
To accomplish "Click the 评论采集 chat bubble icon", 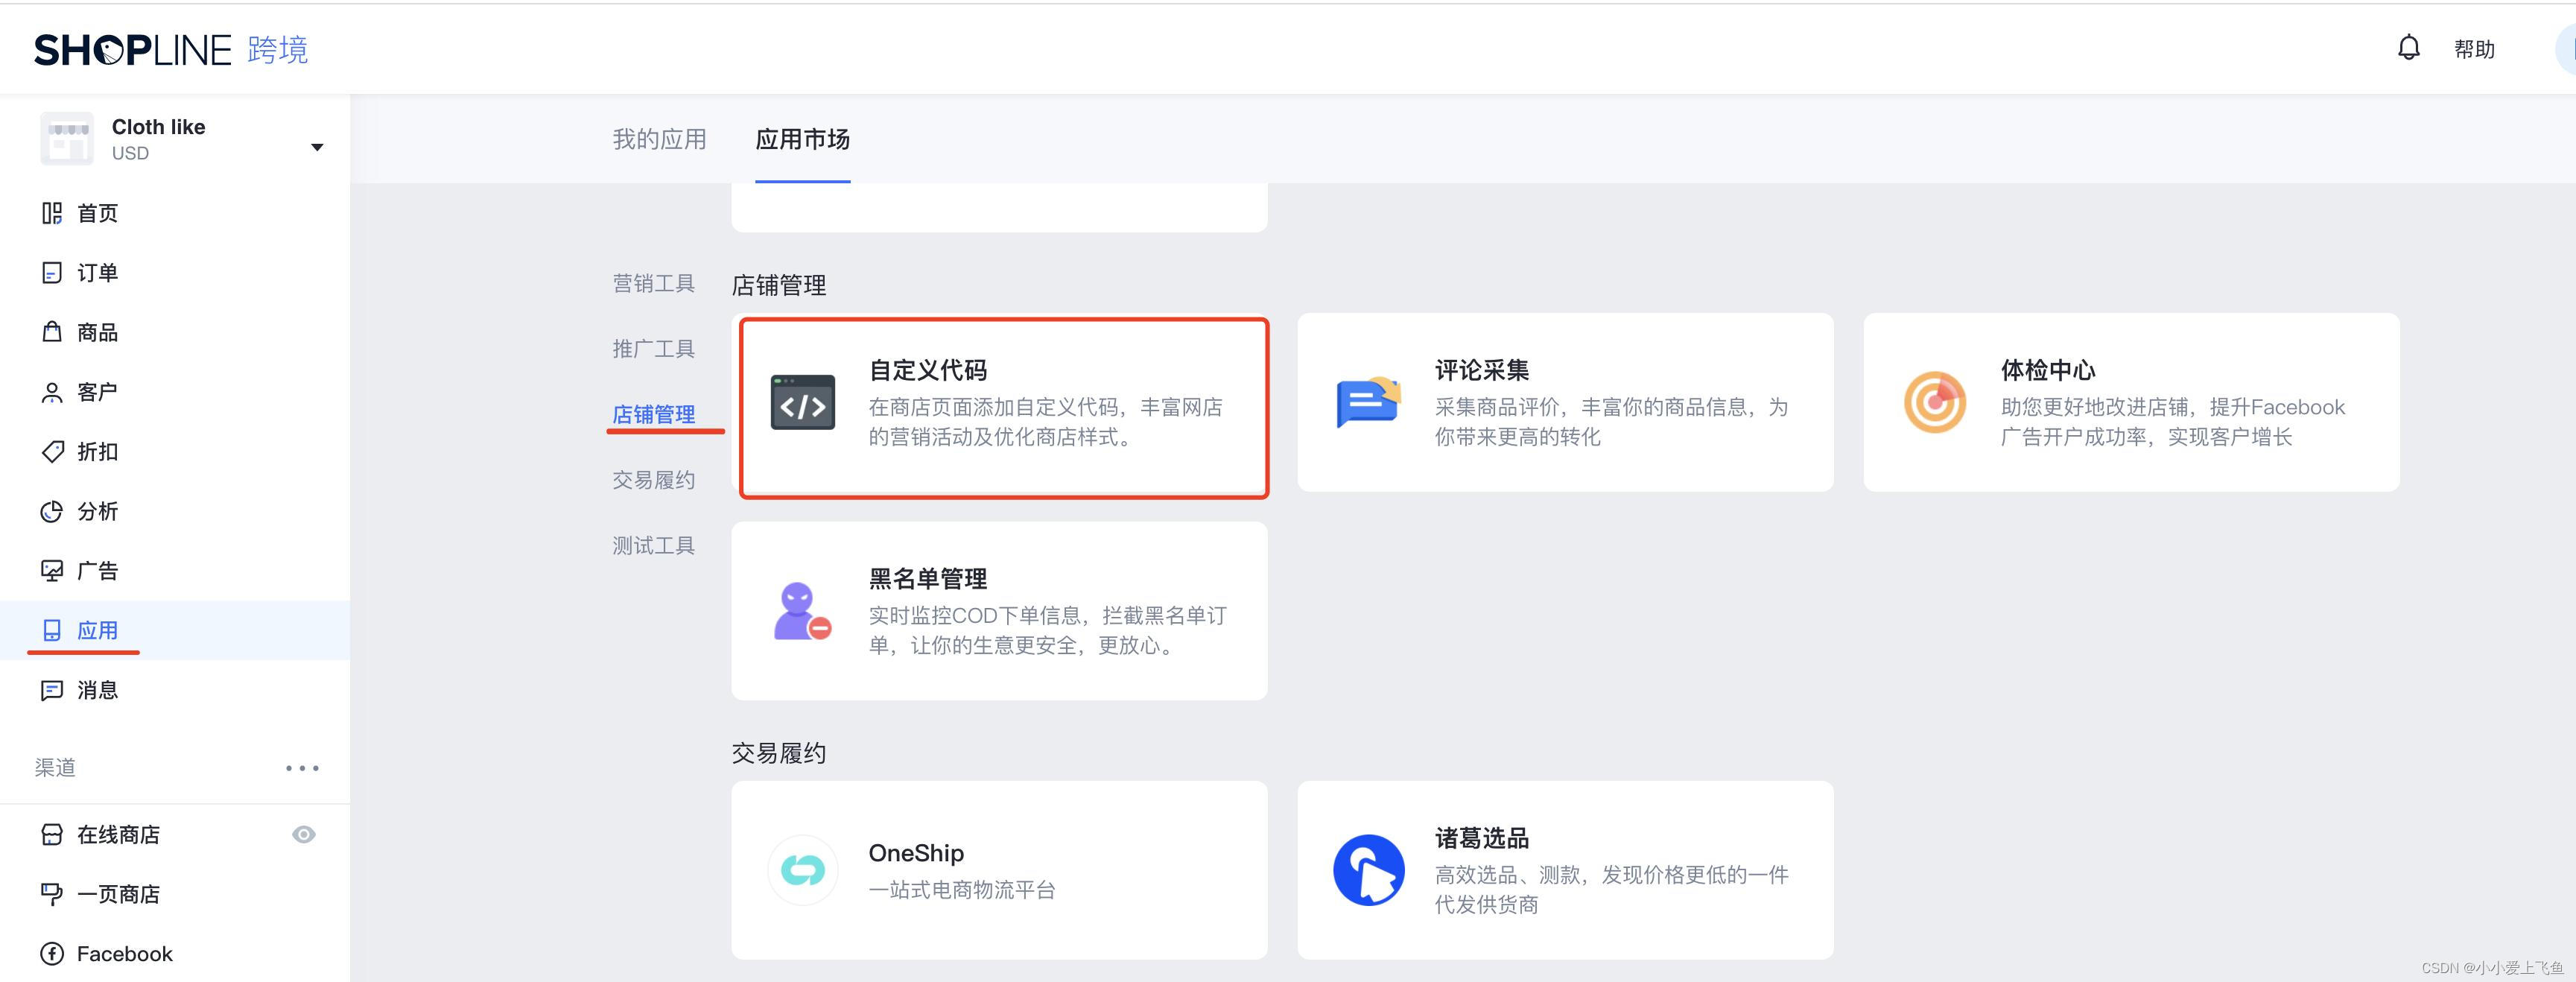I will (1368, 403).
